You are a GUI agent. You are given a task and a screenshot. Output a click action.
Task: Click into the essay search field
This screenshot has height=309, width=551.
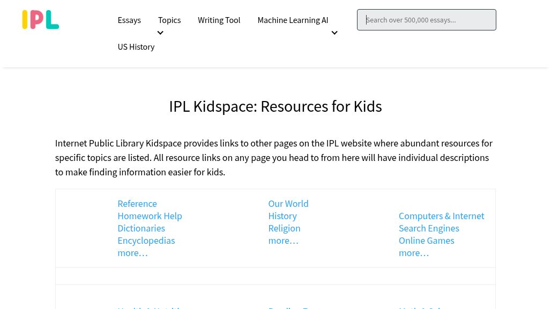(x=426, y=20)
